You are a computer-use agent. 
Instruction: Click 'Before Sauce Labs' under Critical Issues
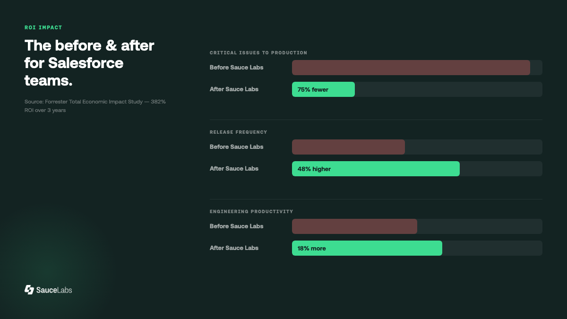[237, 68]
